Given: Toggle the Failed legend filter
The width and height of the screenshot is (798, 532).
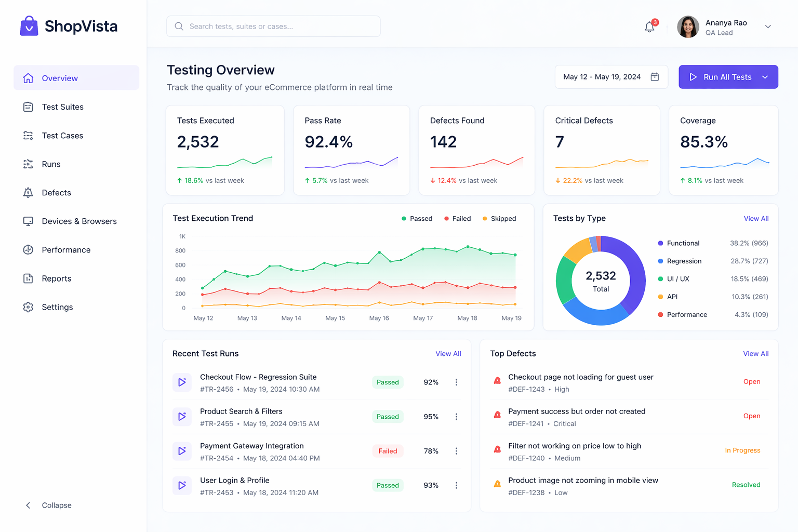Looking at the screenshot, I should click(457, 218).
